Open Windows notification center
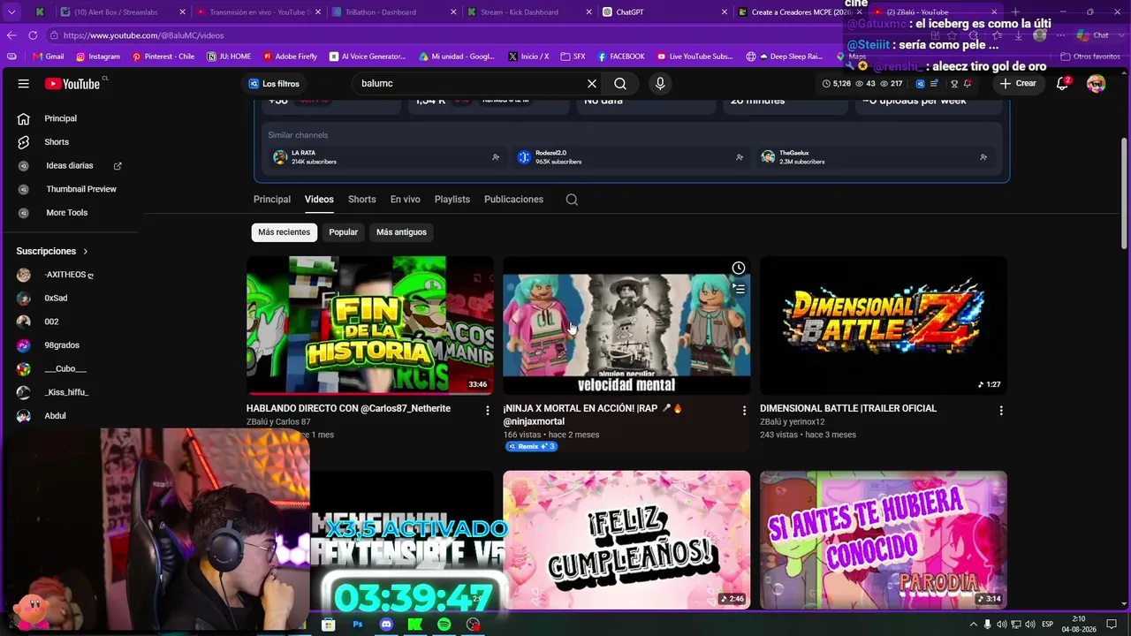Viewport: 1131px width, 636px height. click(x=1112, y=625)
